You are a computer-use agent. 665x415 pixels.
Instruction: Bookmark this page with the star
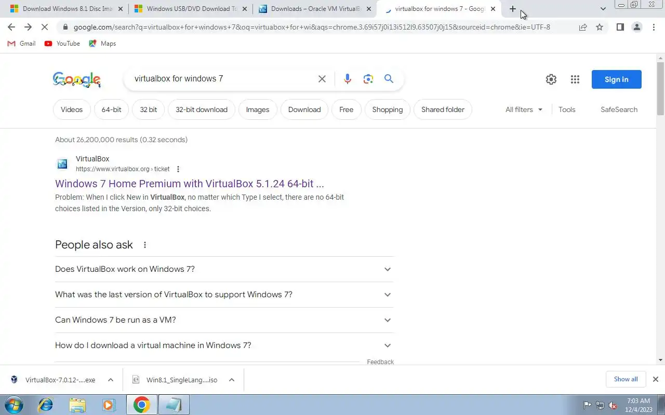(x=600, y=27)
